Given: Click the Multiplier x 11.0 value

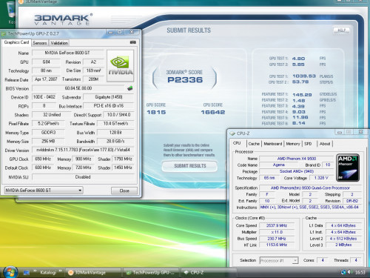Looking at the screenshot, I should point(277,232).
